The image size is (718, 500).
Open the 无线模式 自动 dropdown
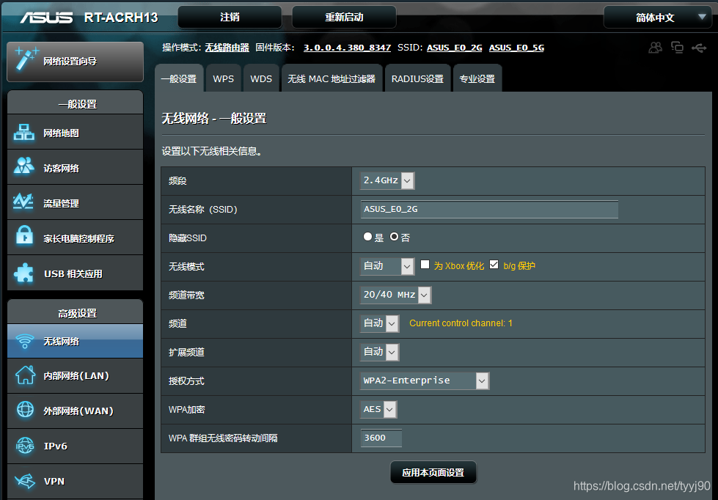387,266
